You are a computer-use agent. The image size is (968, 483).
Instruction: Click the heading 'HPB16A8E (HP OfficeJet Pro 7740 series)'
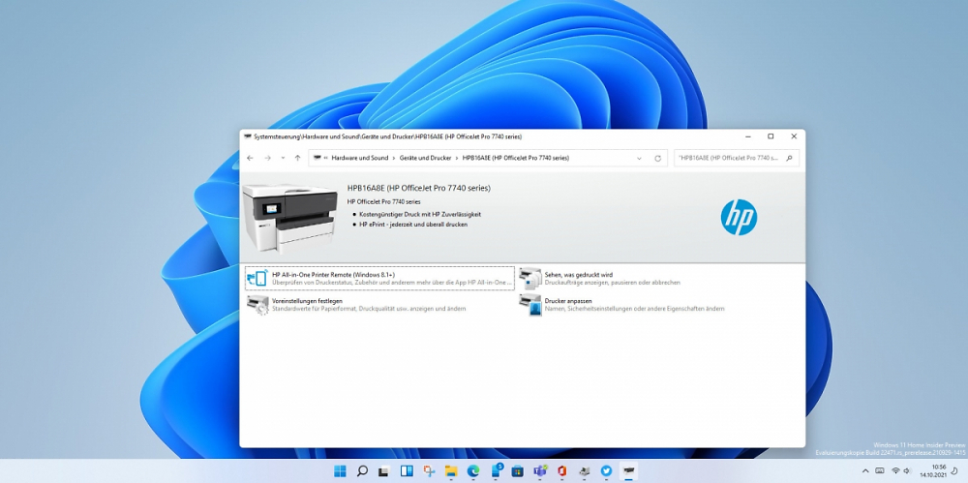tap(418, 188)
